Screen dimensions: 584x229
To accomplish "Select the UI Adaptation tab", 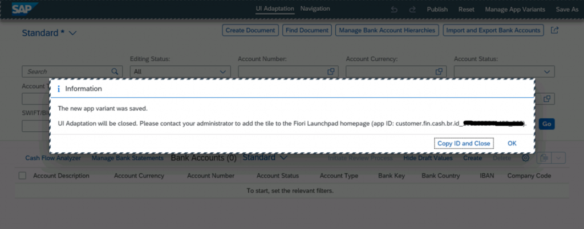I will 275,9.
